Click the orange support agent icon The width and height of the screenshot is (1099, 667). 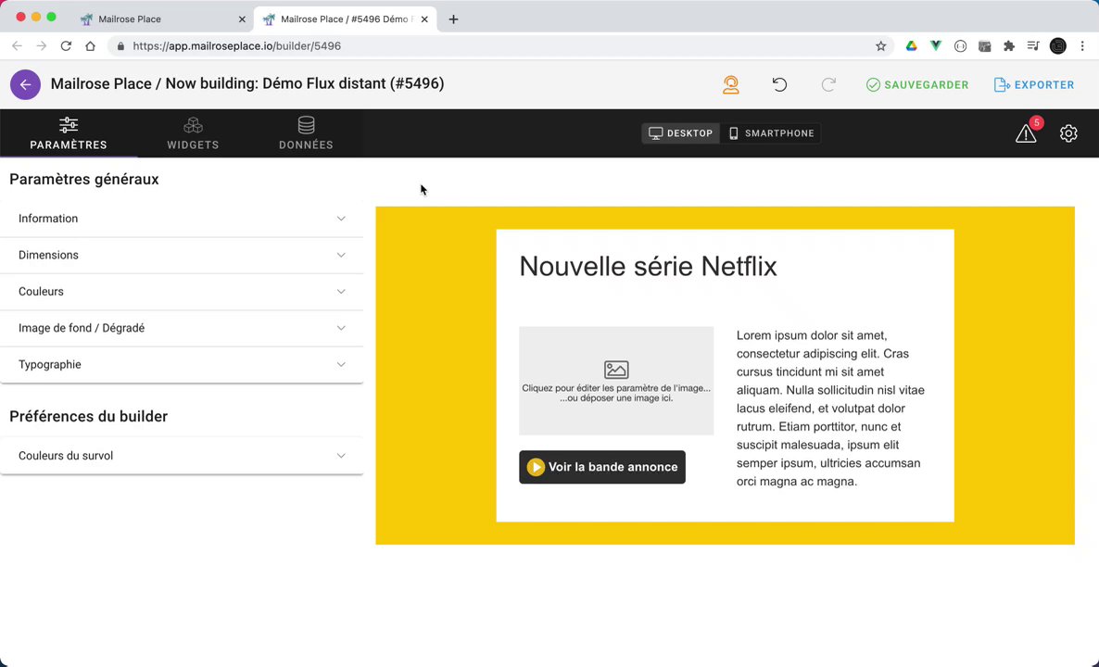tap(731, 84)
